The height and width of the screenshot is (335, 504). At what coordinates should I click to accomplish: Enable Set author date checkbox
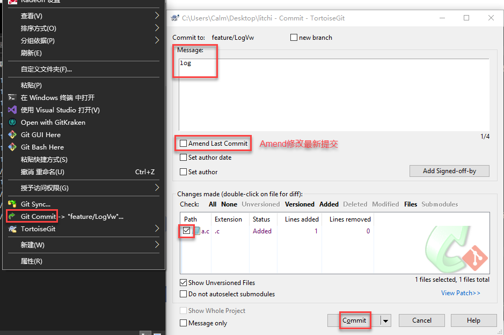point(183,157)
